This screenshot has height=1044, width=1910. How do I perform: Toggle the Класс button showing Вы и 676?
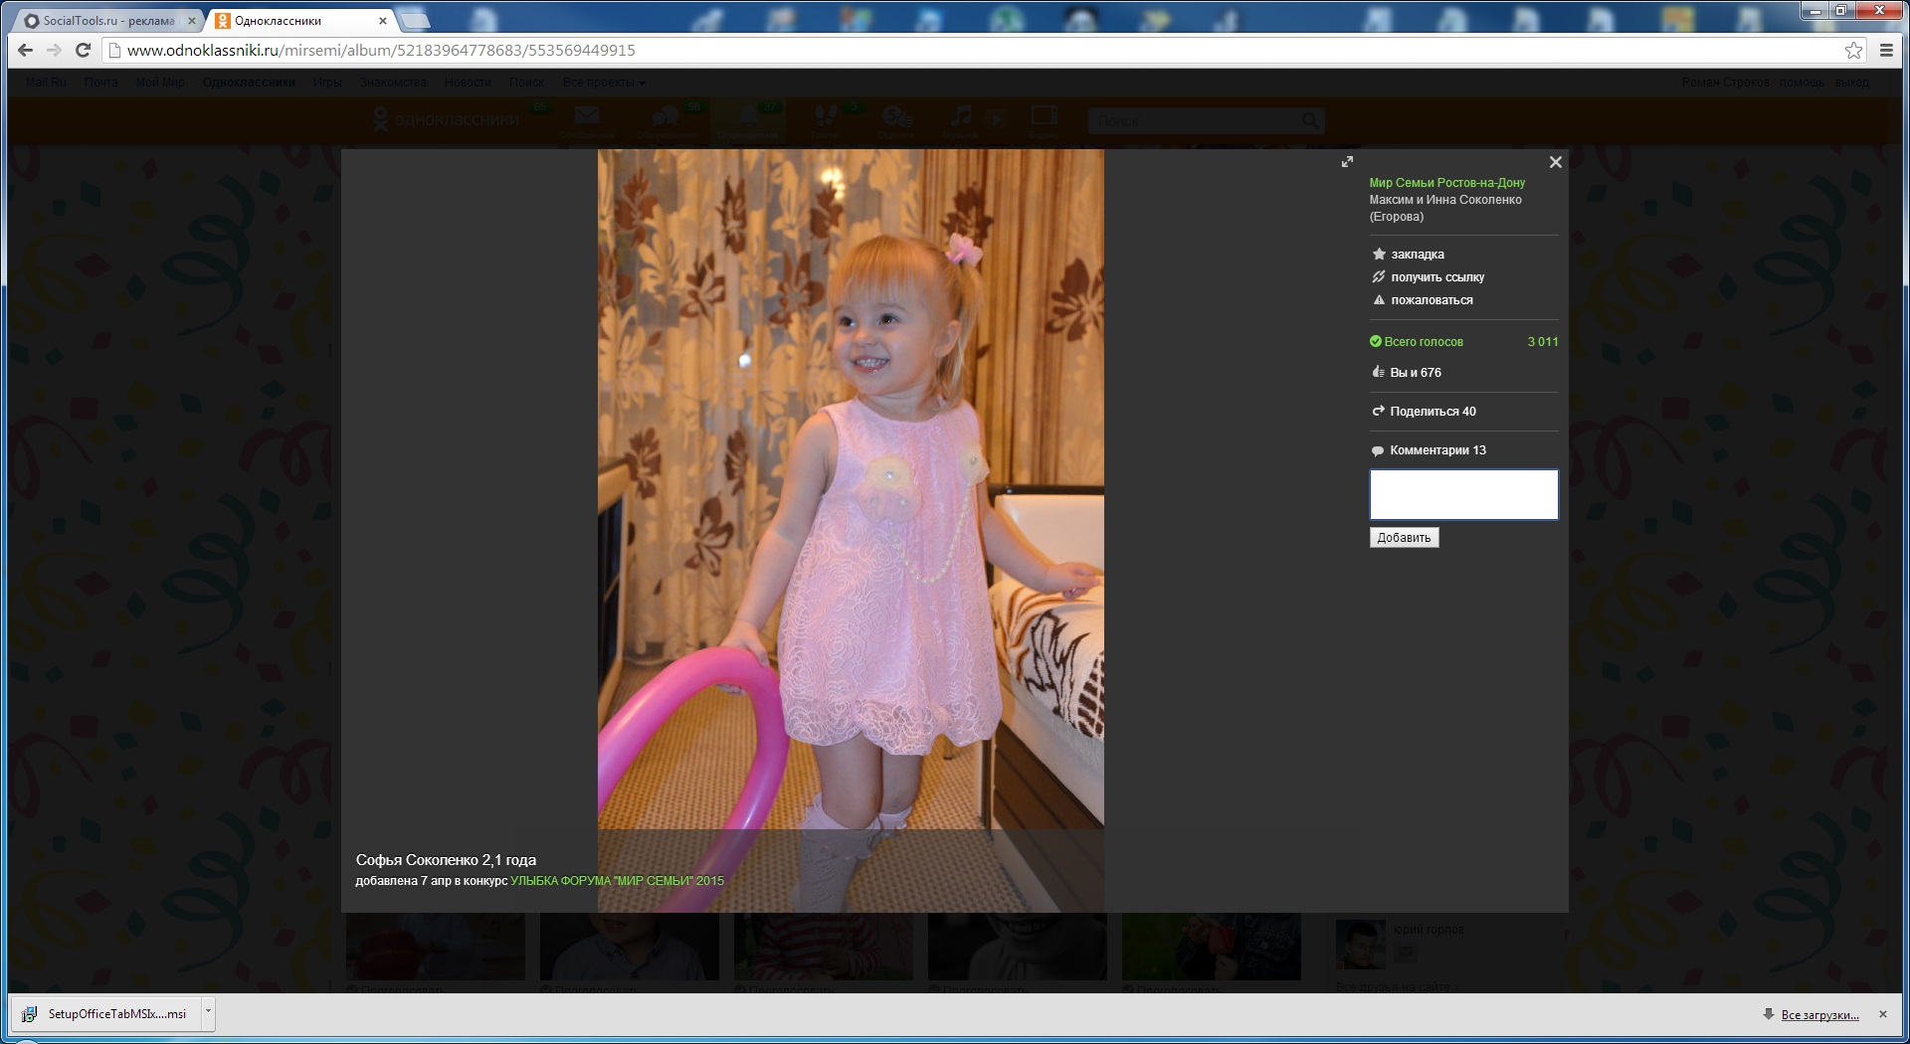click(1407, 373)
